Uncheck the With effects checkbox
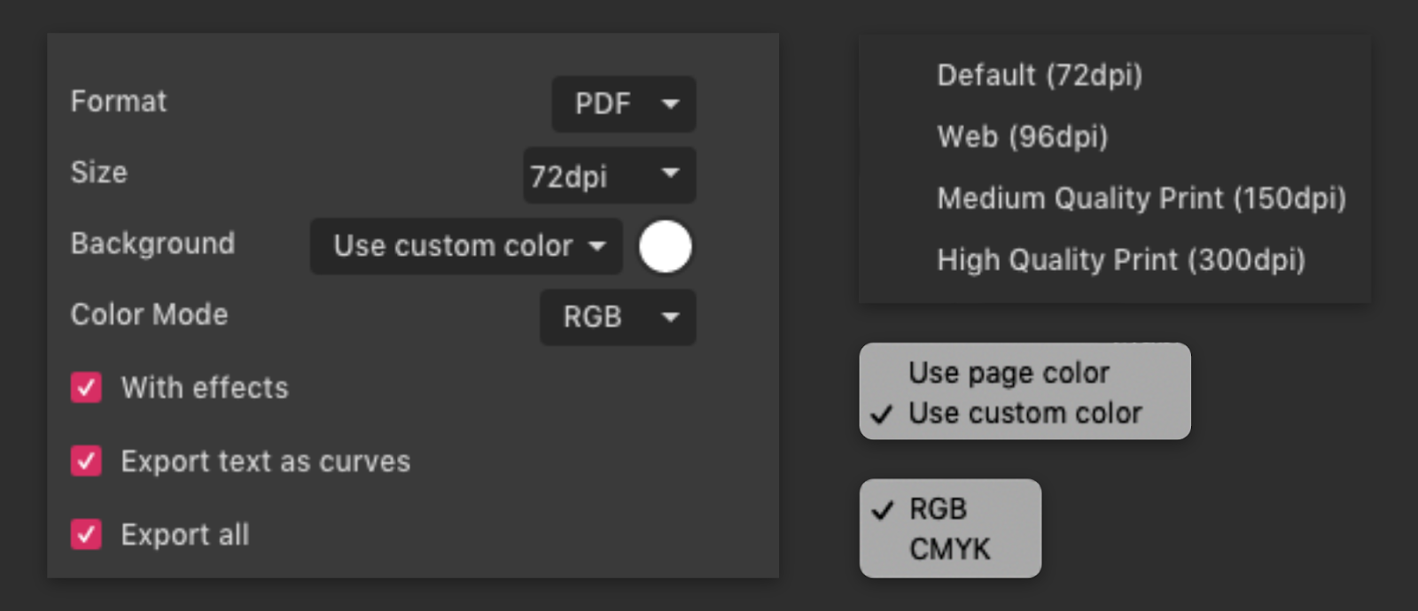Viewport: 1418px width, 611px height. point(86,388)
